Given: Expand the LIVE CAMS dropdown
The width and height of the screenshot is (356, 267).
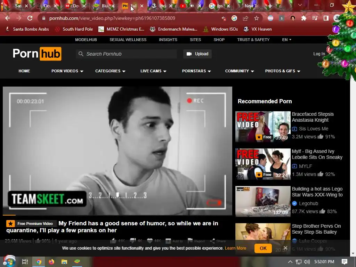Looking at the screenshot, I should click(x=153, y=71).
